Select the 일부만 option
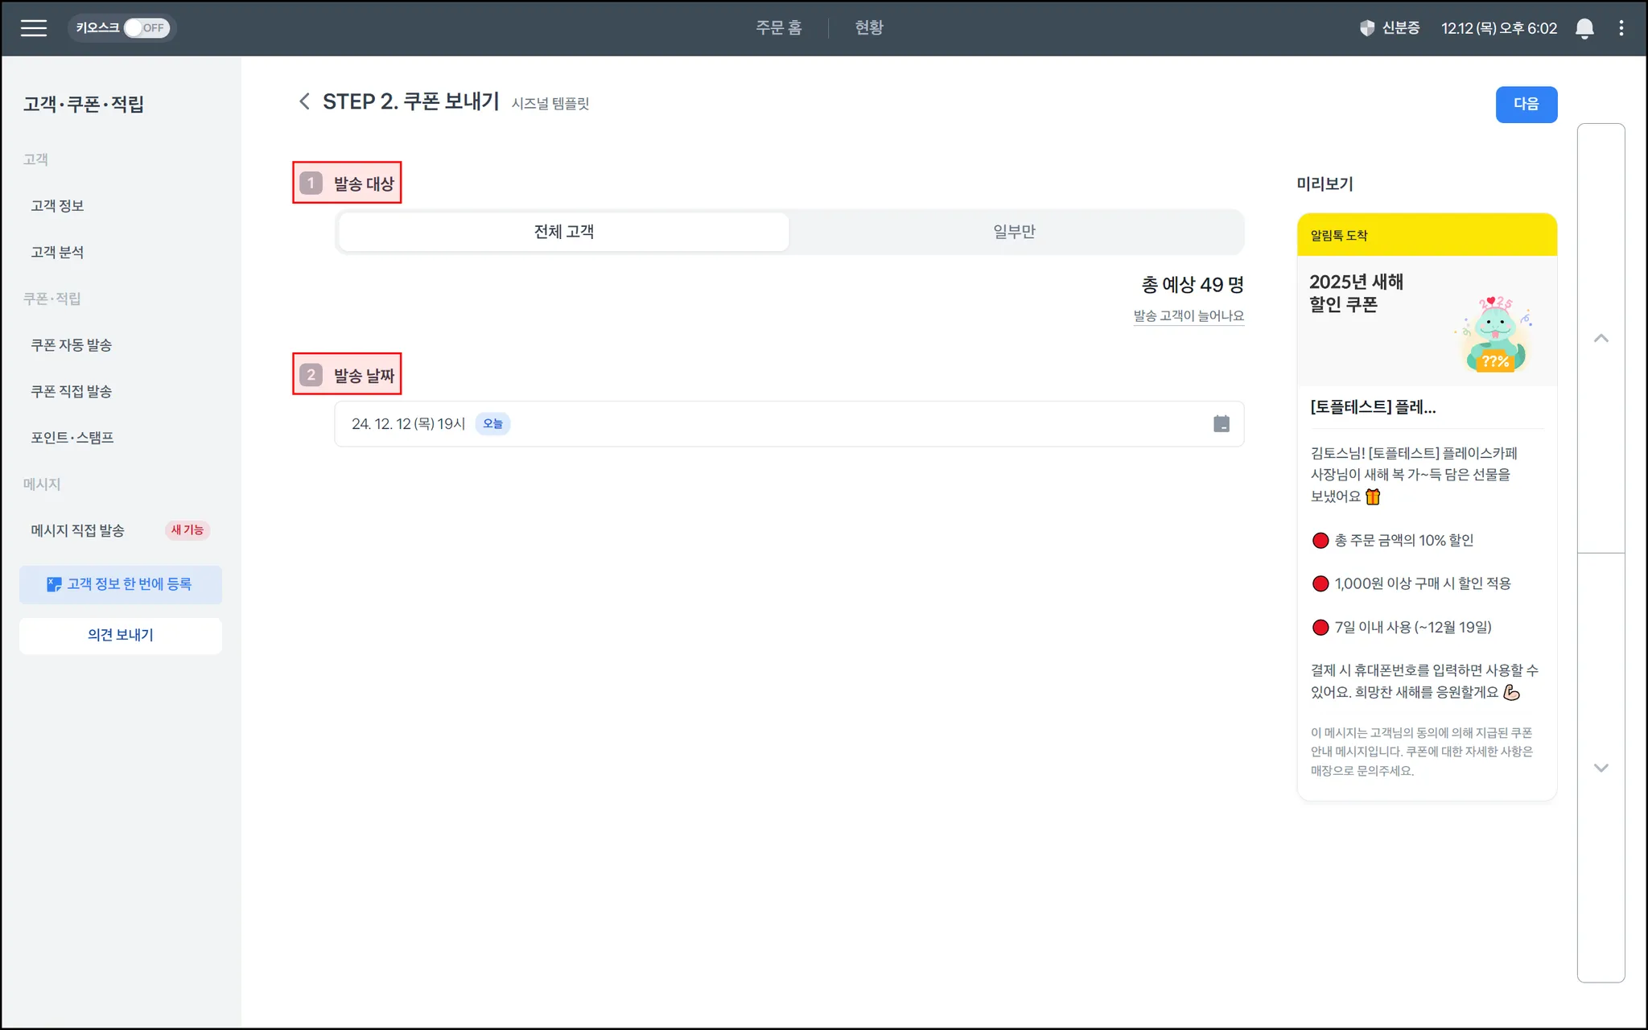The width and height of the screenshot is (1648, 1030). pos(1014,232)
